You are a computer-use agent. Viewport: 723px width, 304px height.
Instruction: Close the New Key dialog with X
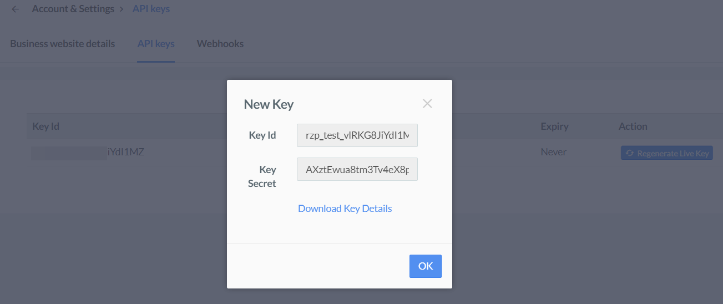pos(427,103)
